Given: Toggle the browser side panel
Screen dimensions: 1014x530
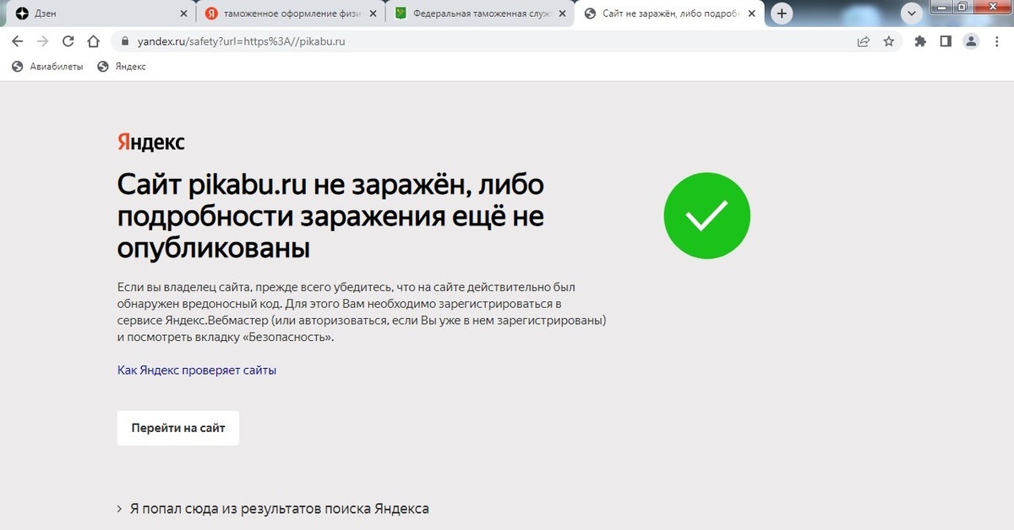Looking at the screenshot, I should (x=946, y=41).
